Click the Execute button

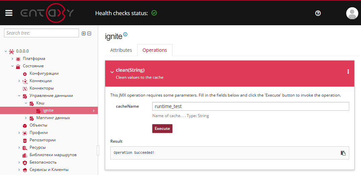(x=162, y=129)
